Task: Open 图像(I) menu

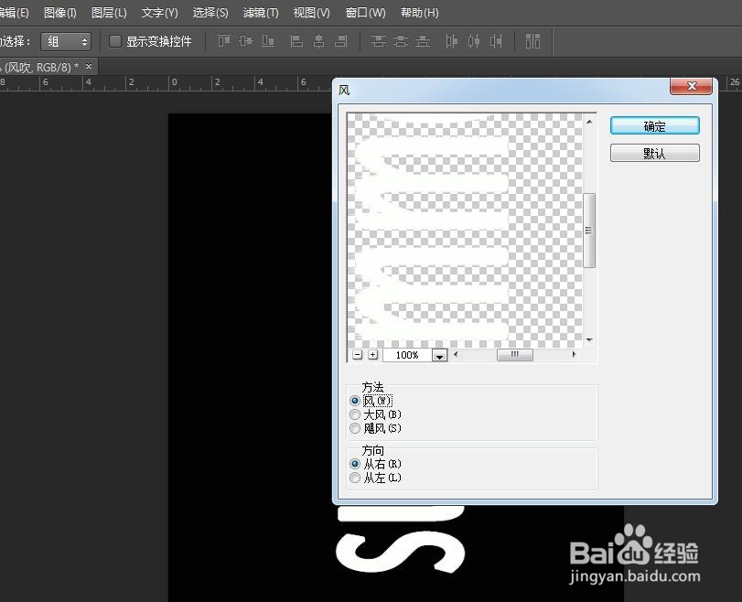Action: tap(60, 13)
